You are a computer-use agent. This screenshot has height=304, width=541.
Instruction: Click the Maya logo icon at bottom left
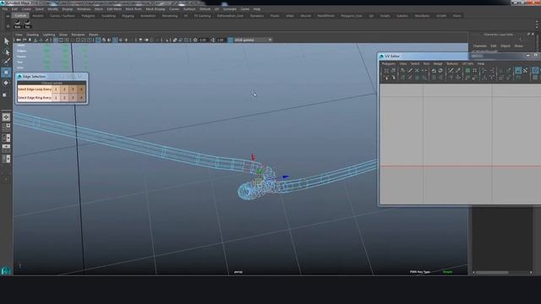point(6,271)
